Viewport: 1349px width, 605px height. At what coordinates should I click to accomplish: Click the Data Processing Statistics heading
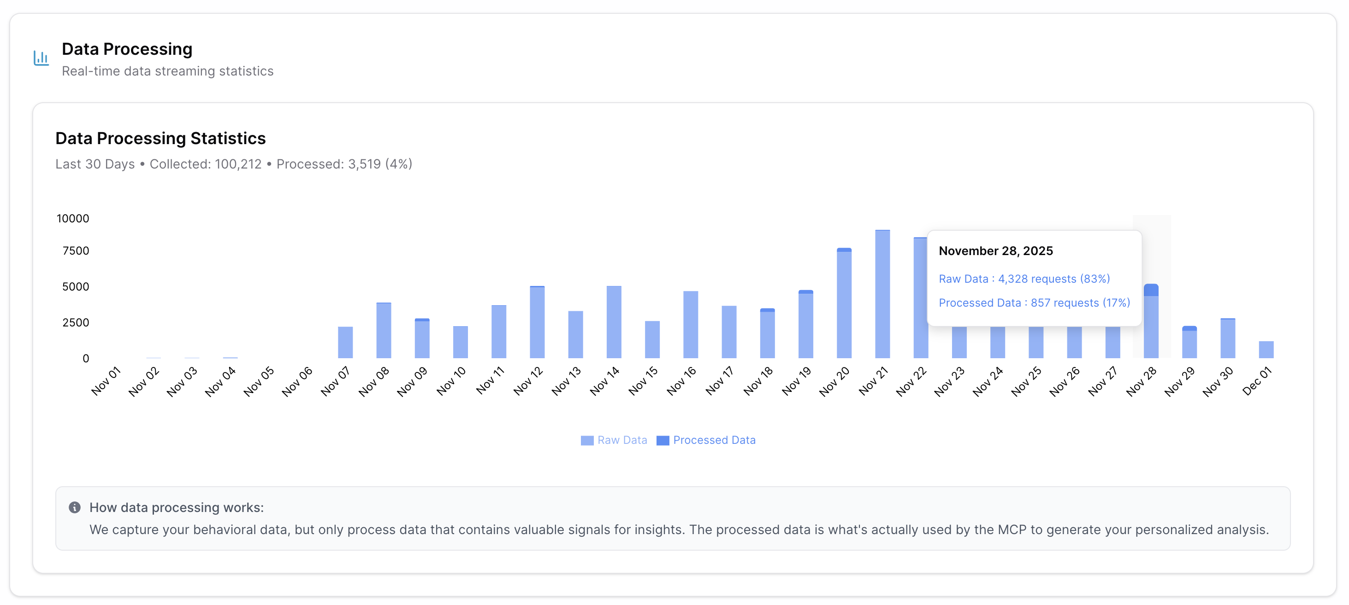pyautogui.click(x=160, y=139)
